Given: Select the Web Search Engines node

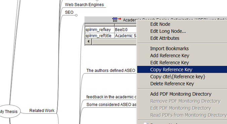Looking at the screenshot, I should [84, 5].
